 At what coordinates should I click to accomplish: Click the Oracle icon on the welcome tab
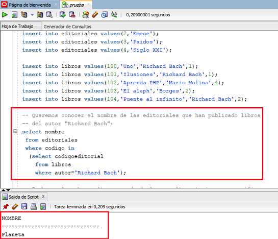tap(4, 5)
